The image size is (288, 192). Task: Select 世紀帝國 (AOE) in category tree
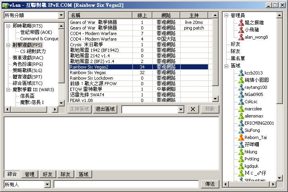[36, 32]
